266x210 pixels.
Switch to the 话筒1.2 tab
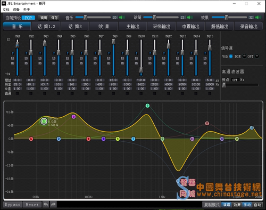pos(46,27)
